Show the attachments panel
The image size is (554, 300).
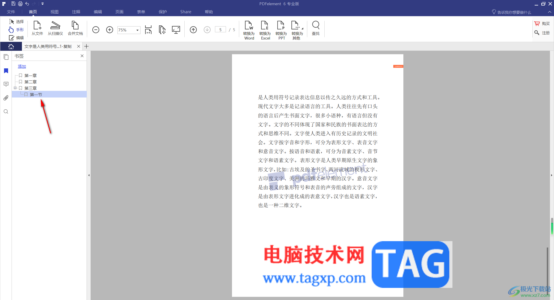click(x=6, y=98)
